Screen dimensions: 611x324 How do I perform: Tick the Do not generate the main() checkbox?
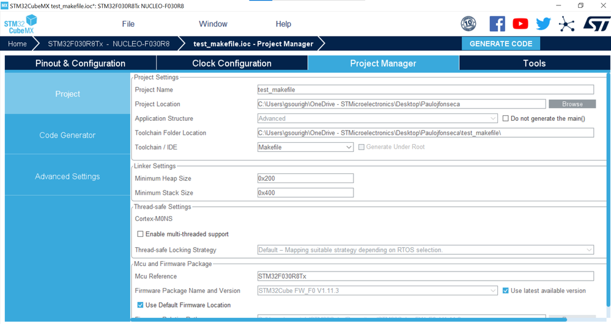click(x=505, y=118)
